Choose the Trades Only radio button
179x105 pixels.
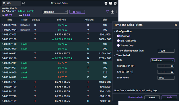[118, 45]
